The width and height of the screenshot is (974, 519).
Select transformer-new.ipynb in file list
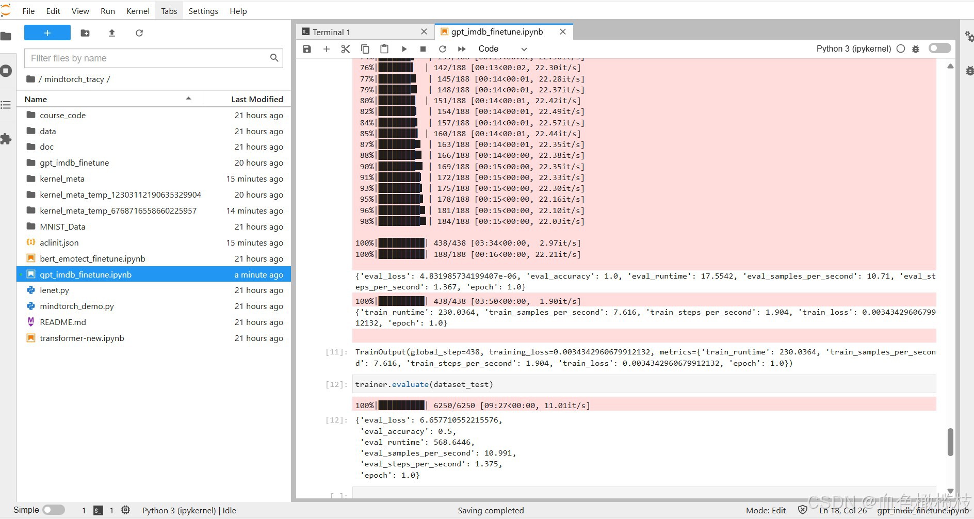(x=154, y=338)
